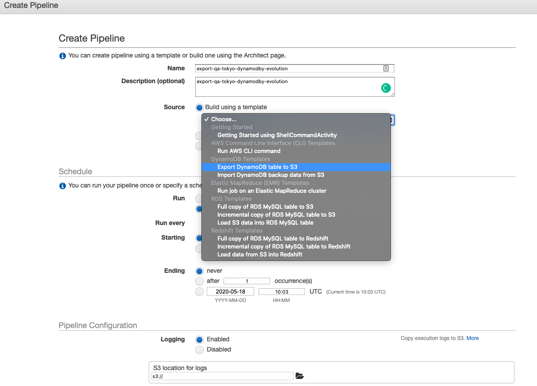
Task: Click info icon beside Schedule hint
Action: pyautogui.click(x=62, y=186)
